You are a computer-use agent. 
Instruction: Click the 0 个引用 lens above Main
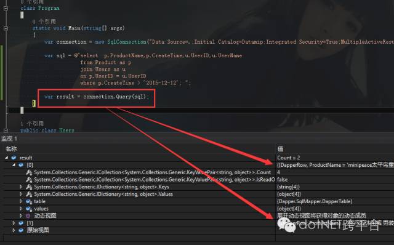[44, 22]
